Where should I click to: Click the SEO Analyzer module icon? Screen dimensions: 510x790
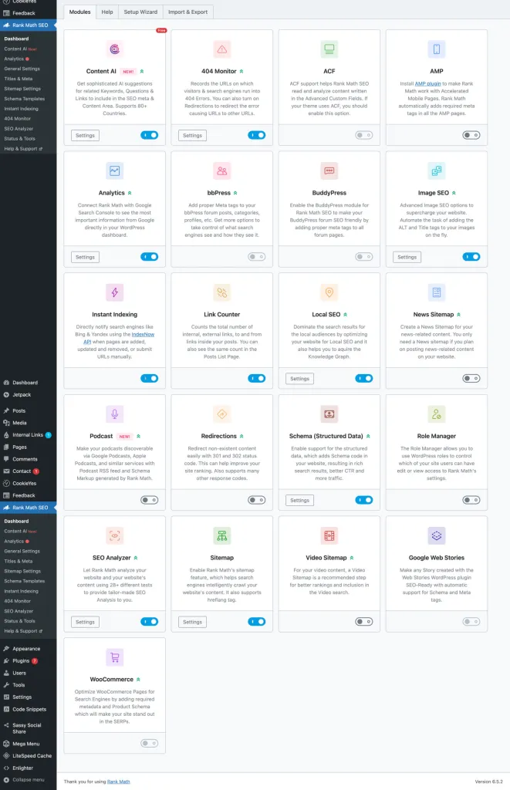tap(114, 535)
